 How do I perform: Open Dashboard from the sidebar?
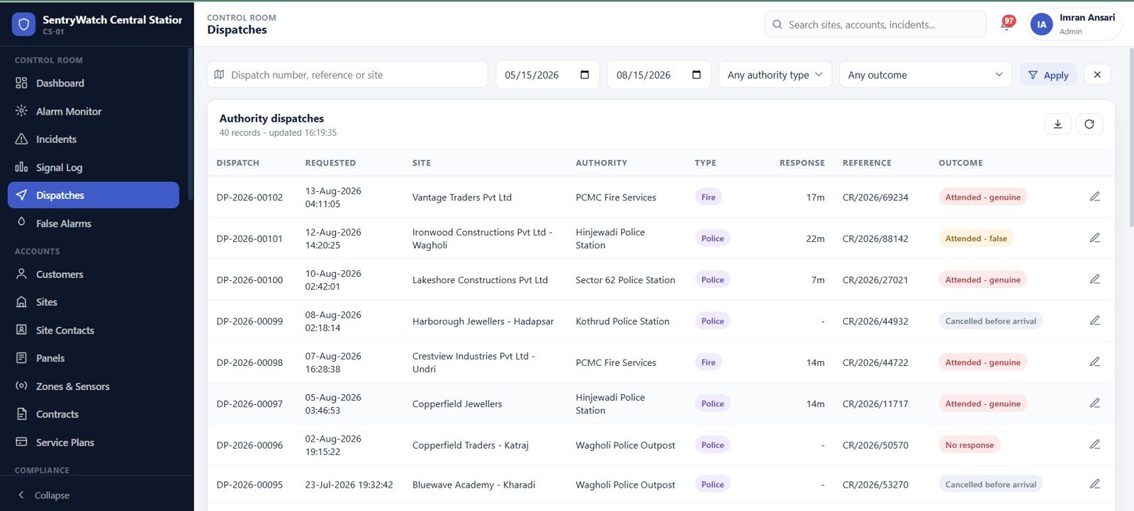pyautogui.click(x=94, y=83)
